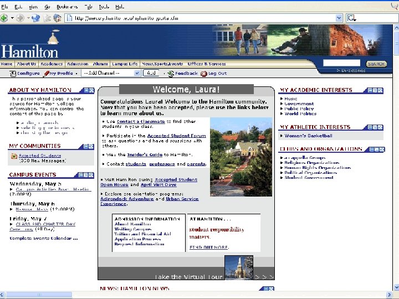Screen dimensions: 399x299
Task: Open the browser File menu
Action: [4, 7]
